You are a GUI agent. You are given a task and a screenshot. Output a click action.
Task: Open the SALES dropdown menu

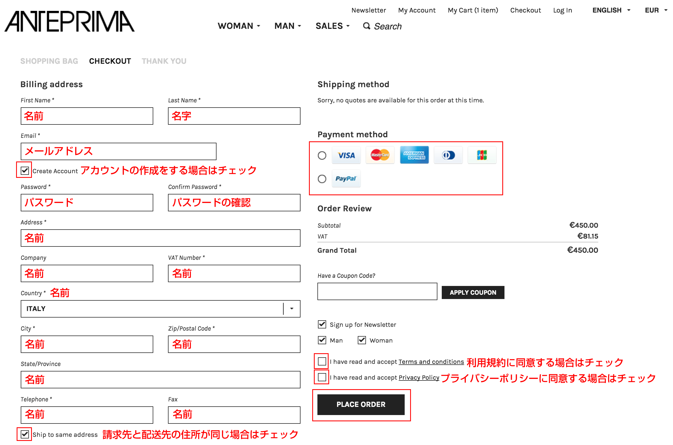(x=332, y=26)
